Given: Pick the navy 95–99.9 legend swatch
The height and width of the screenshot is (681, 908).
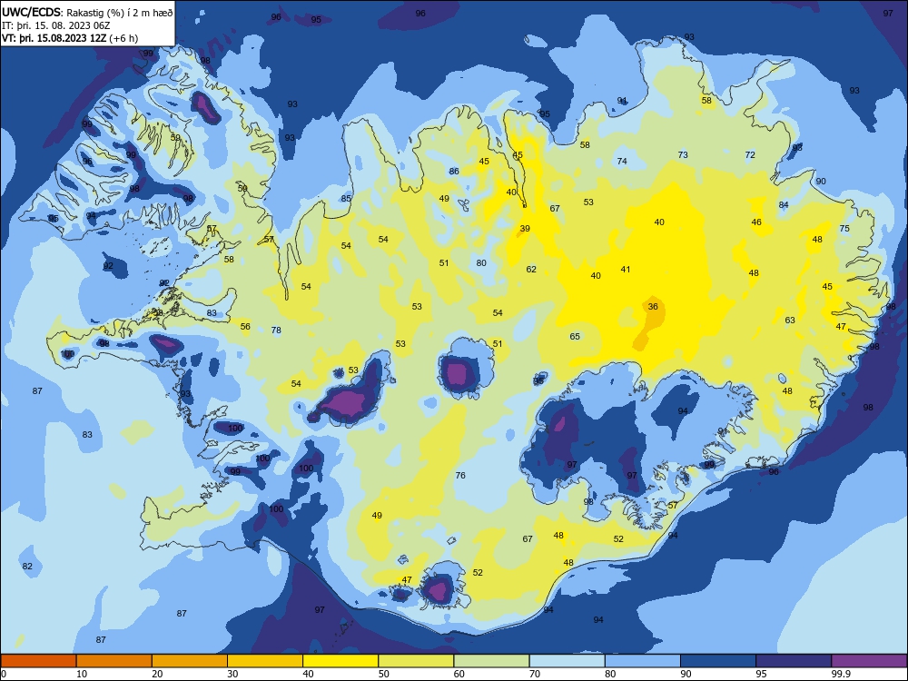Looking at the screenshot, I should pos(794,661).
